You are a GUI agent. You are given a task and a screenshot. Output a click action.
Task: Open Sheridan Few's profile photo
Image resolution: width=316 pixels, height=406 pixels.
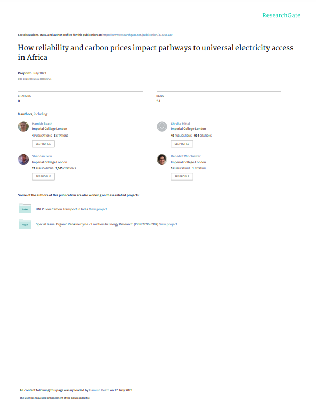(23, 160)
